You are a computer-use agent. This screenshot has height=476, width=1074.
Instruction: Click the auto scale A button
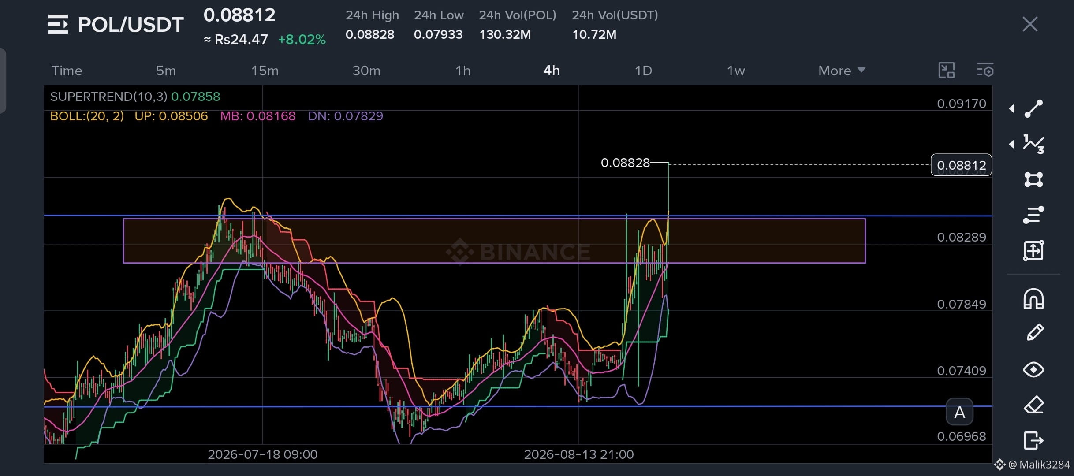click(960, 413)
